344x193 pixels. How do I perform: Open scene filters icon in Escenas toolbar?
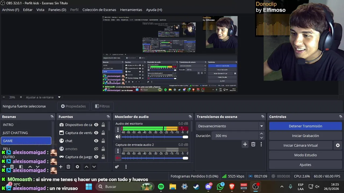click(21, 167)
